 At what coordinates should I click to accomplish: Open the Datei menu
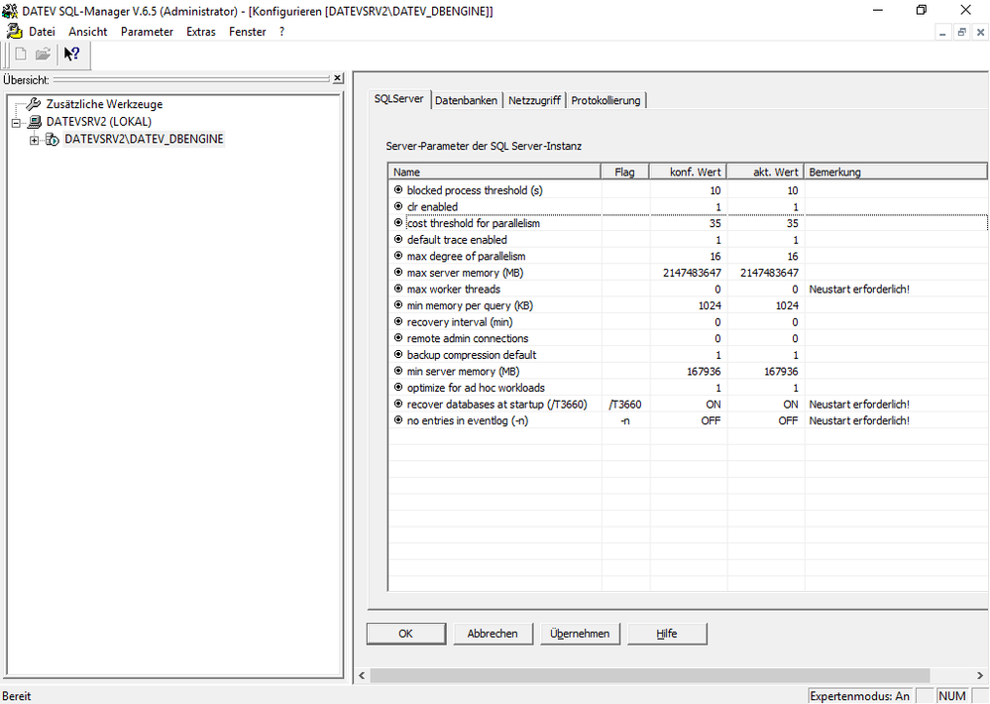pyautogui.click(x=42, y=32)
